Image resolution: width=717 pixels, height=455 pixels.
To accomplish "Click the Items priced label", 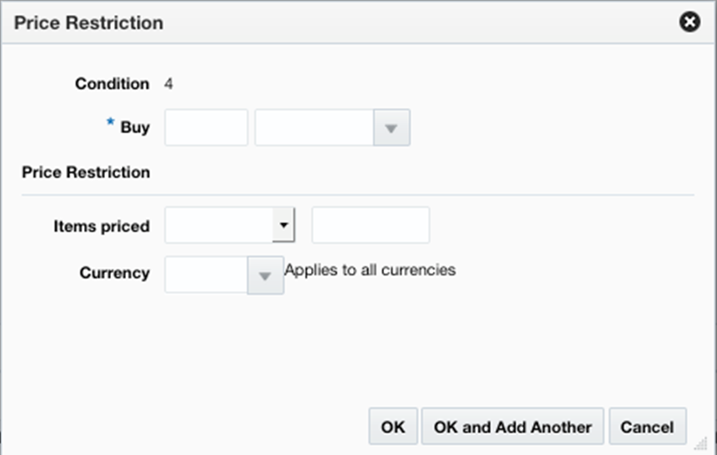I will click(x=102, y=226).
